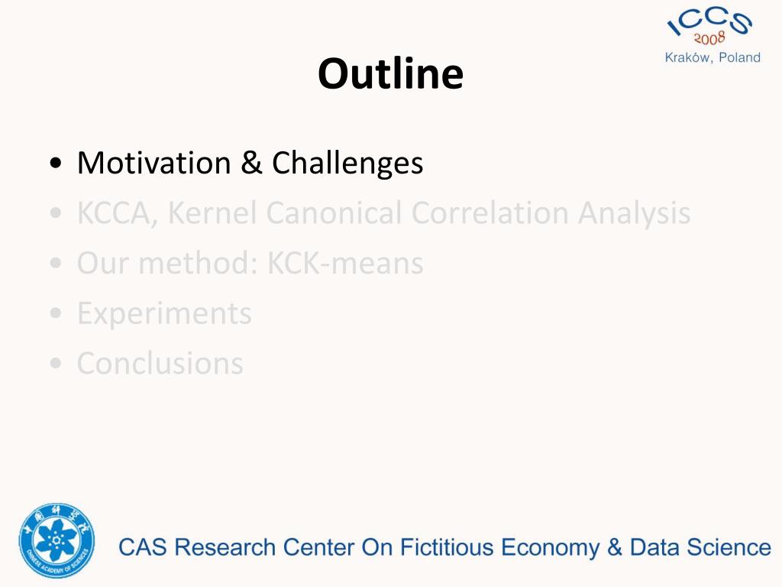Click the Fictitious Economy text in the footer
The height and width of the screenshot is (587, 782).
tap(499, 547)
